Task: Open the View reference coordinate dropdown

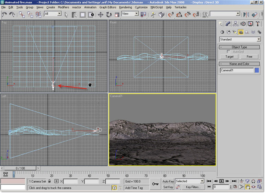Action: pos(130,14)
